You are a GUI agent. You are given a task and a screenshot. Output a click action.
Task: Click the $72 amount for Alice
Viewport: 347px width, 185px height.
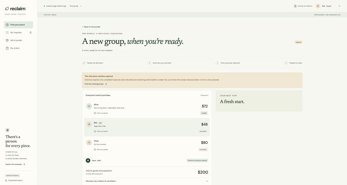[204, 106]
